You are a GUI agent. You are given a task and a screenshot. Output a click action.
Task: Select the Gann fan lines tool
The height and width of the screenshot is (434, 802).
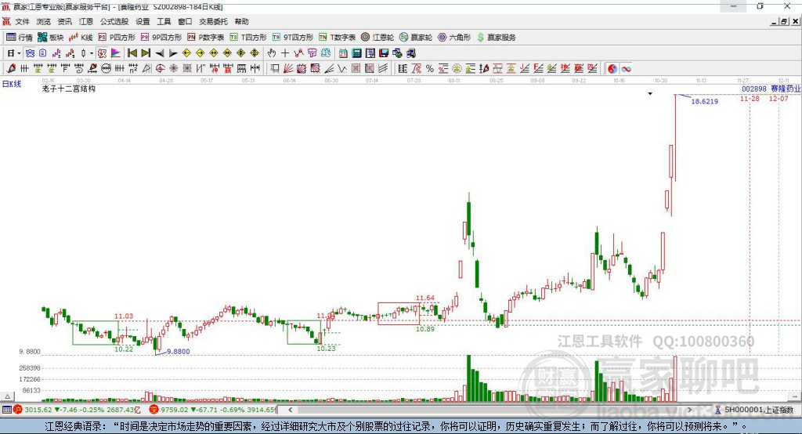click(288, 69)
